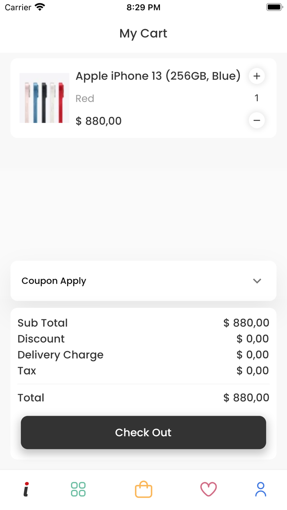
Task: Expand the Coupon Apply section
Action: point(54,281)
